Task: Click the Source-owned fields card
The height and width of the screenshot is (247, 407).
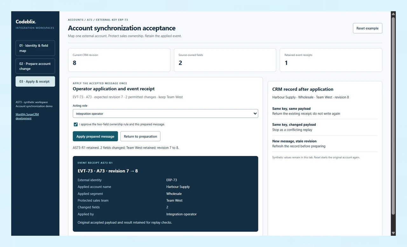Action: click(x=225, y=60)
